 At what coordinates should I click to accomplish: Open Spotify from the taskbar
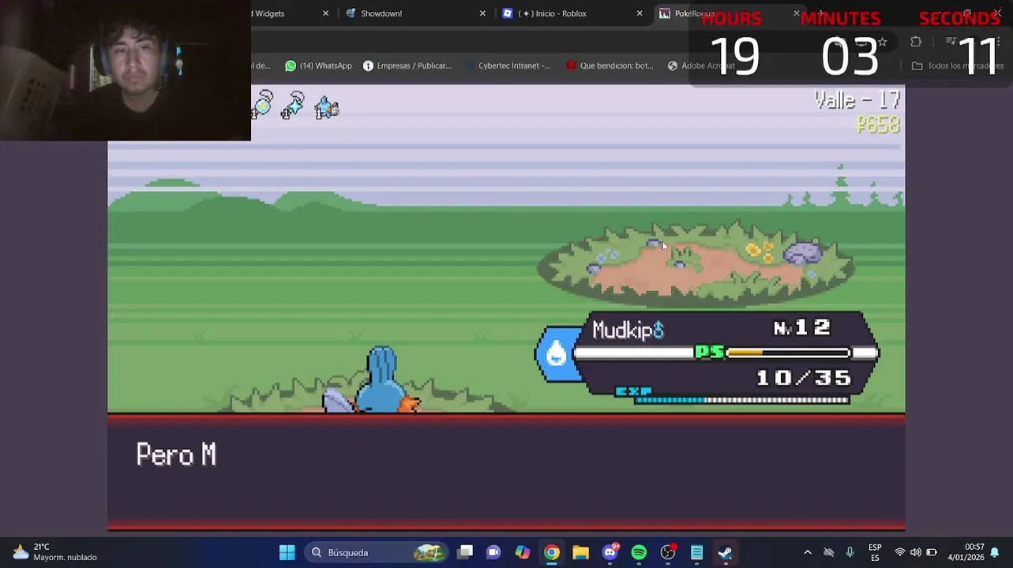click(639, 552)
